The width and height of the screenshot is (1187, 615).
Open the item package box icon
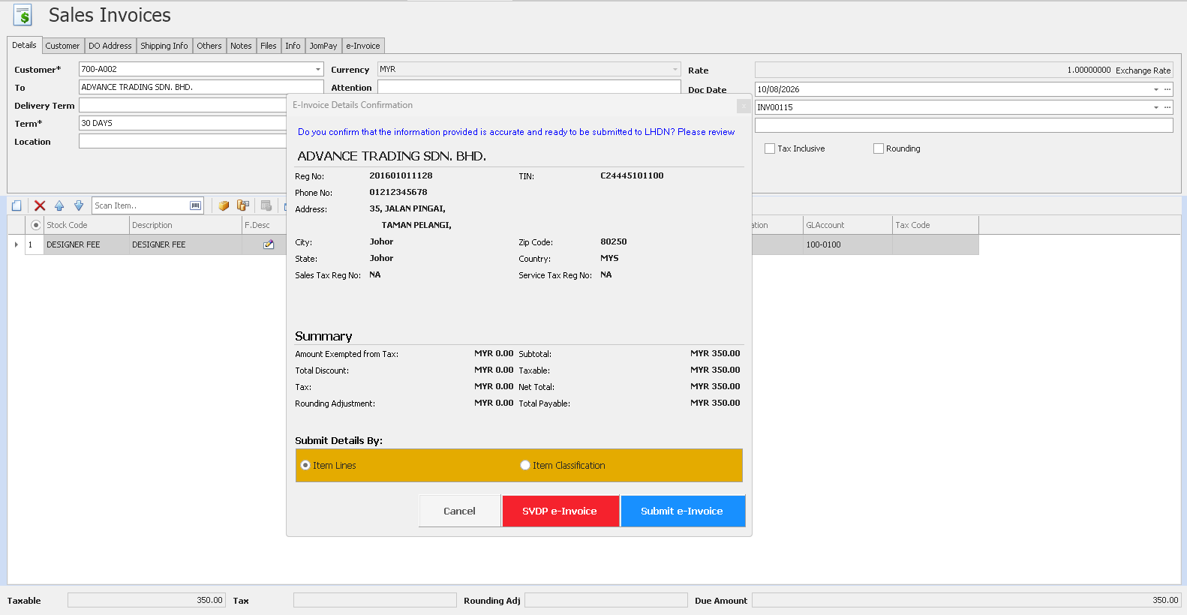pyautogui.click(x=224, y=205)
